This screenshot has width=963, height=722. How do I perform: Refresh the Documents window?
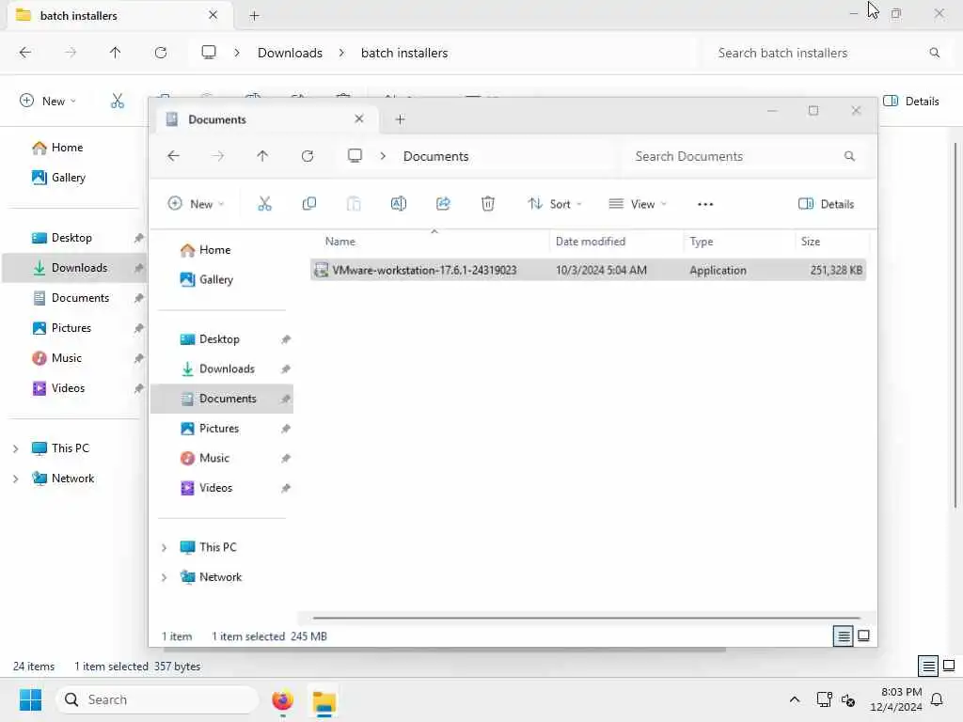tap(308, 156)
